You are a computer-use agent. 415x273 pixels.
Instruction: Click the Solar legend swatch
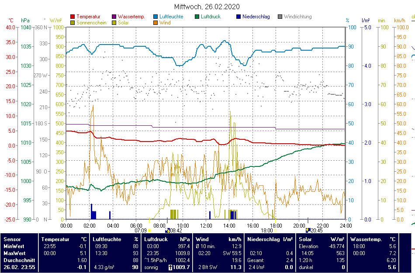(x=114, y=23)
